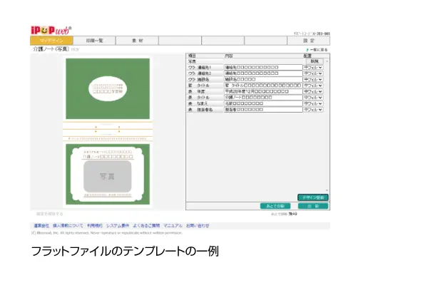This screenshot has height=285, width=428.
Task: Click the ウラ 連絡先2 text field
Action: point(263,73)
